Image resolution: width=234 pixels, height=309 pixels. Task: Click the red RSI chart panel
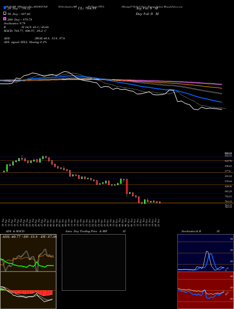[x=205, y=290]
